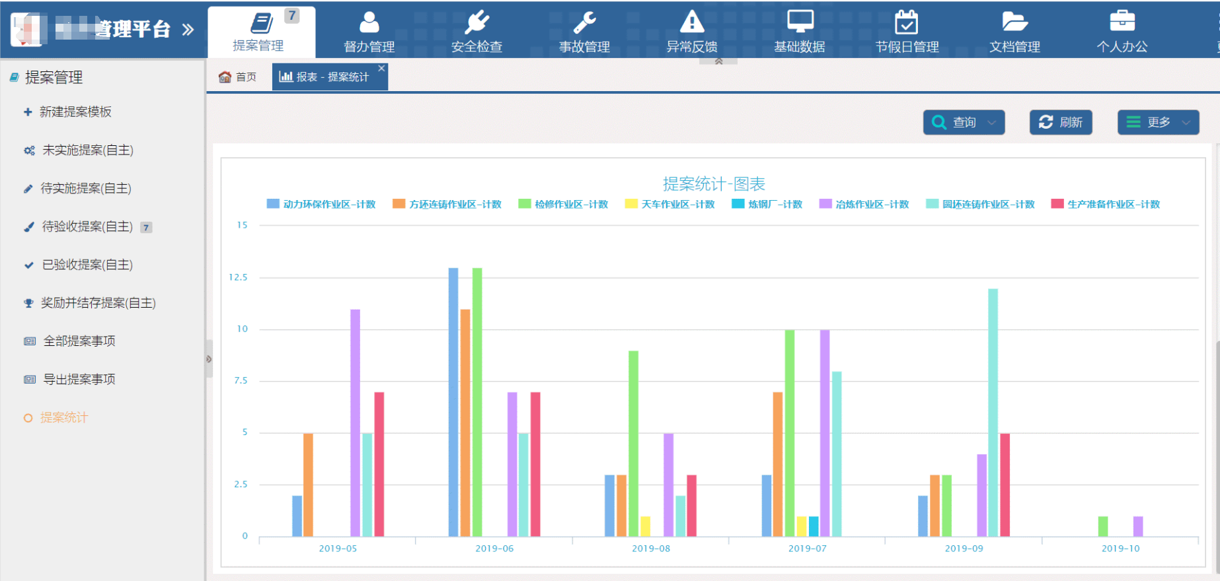Click the magnifier icon in 查询 button

[x=938, y=122]
